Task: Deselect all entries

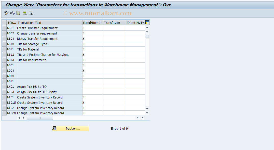Action: coord(31,13)
